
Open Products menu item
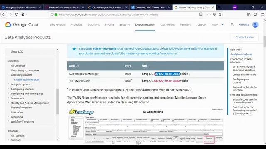(76, 25)
